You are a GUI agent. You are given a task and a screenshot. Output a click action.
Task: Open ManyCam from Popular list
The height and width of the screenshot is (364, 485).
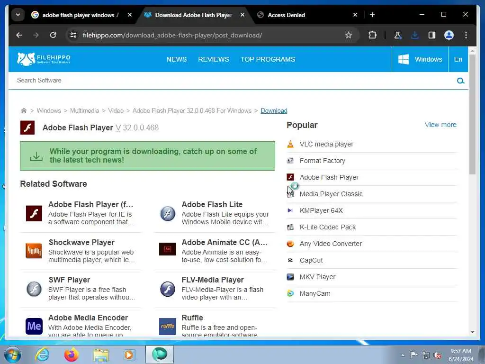(x=315, y=293)
